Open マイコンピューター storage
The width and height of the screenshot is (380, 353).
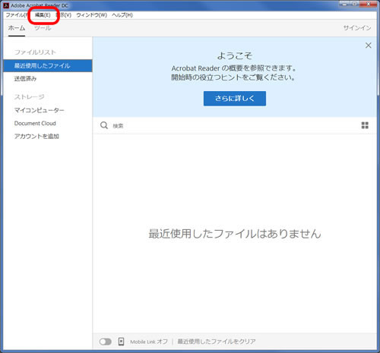point(40,110)
